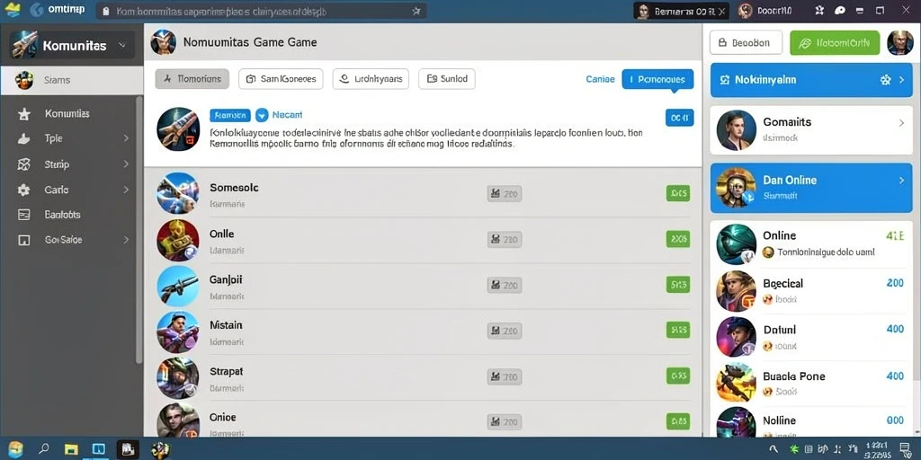Expand the Komunitas header dropdown
This screenshot has width=921, height=460.
pyautogui.click(x=122, y=45)
